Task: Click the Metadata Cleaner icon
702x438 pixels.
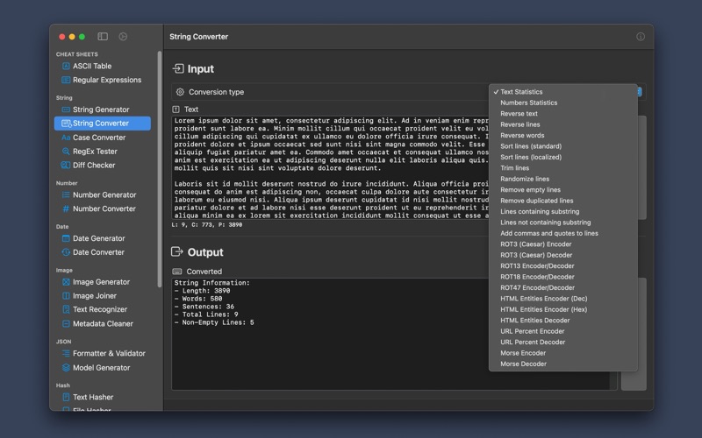Action: click(66, 323)
